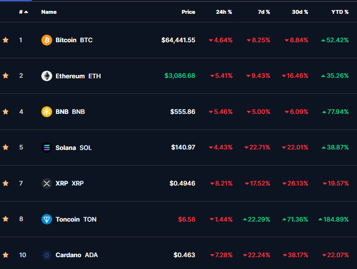Click the Bitcoin coin logo icon
This screenshot has width=357, height=269.
[x=47, y=40]
